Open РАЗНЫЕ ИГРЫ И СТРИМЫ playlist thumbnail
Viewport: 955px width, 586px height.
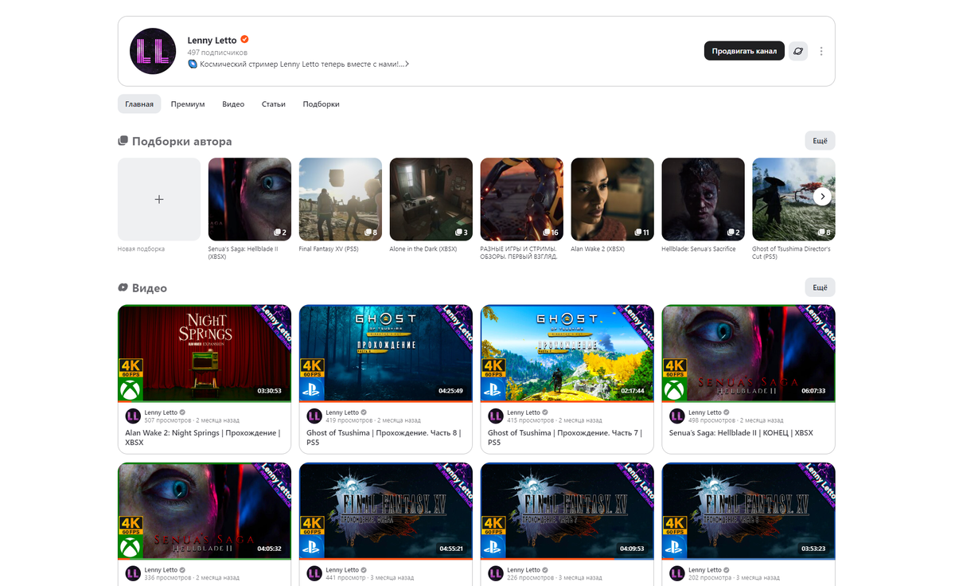pyautogui.click(x=522, y=199)
